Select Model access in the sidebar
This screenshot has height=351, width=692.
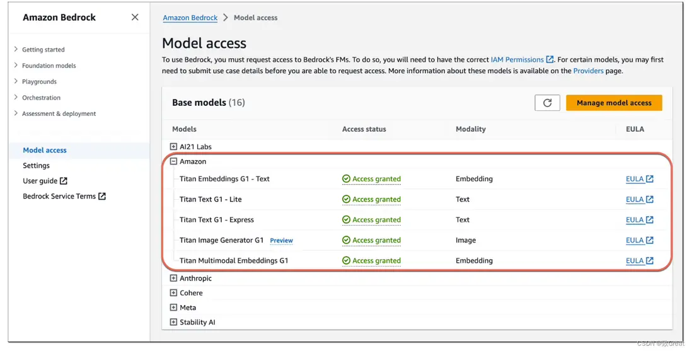pos(45,150)
